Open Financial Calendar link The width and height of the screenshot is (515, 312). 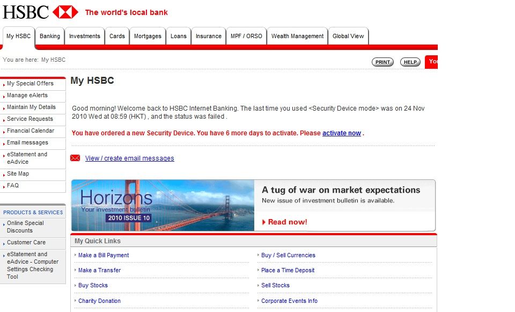click(31, 131)
